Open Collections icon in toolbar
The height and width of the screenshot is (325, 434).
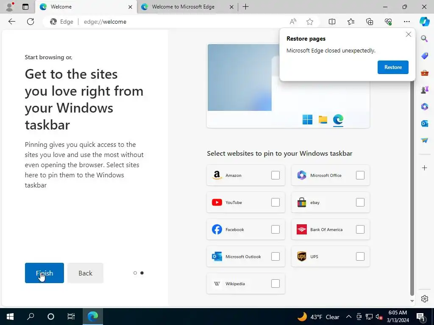[x=370, y=22]
